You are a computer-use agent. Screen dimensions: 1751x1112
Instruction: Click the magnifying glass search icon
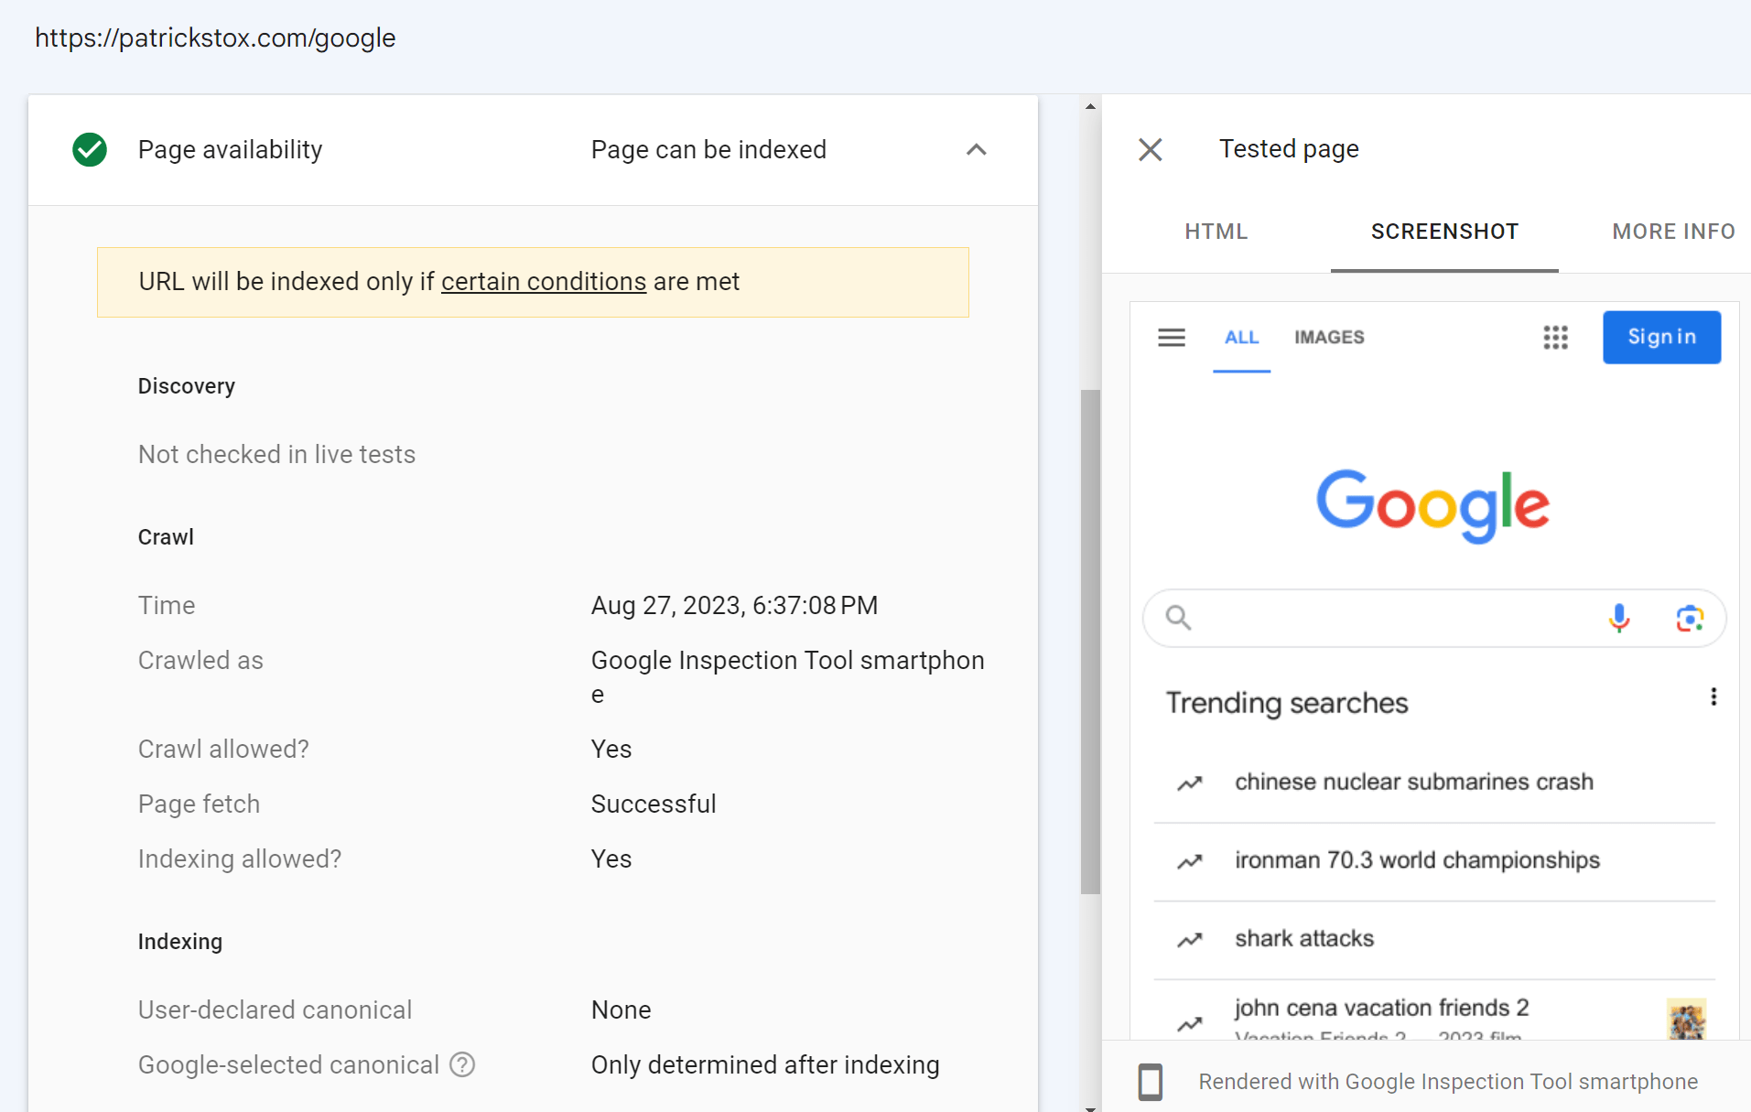tap(1178, 618)
